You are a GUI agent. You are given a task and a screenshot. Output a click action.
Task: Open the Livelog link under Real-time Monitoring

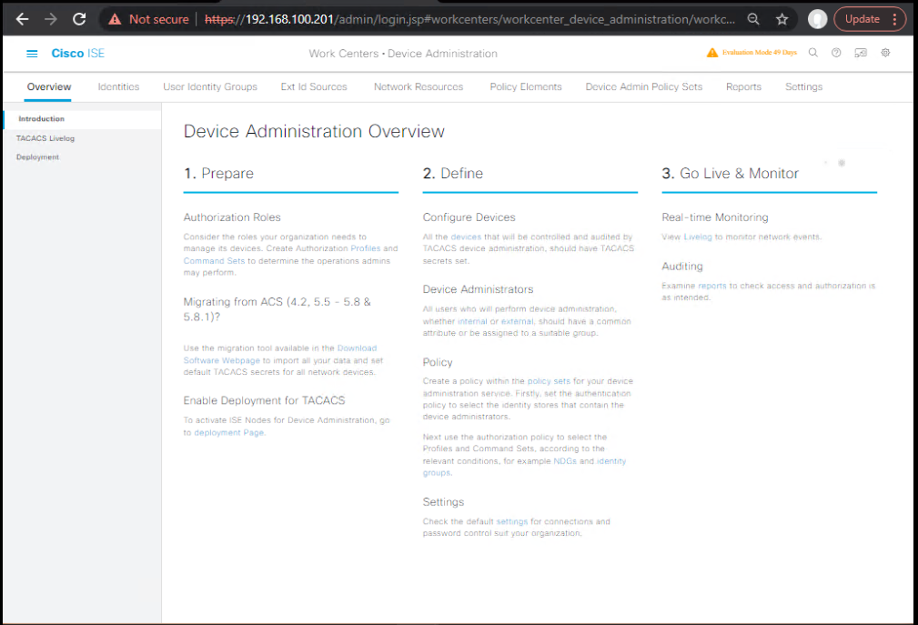coord(698,237)
